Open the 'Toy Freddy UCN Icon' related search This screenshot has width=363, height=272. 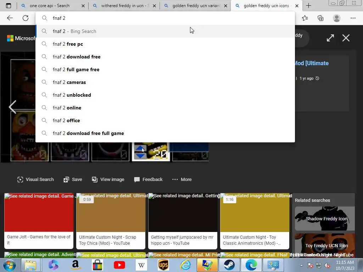click(325, 245)
